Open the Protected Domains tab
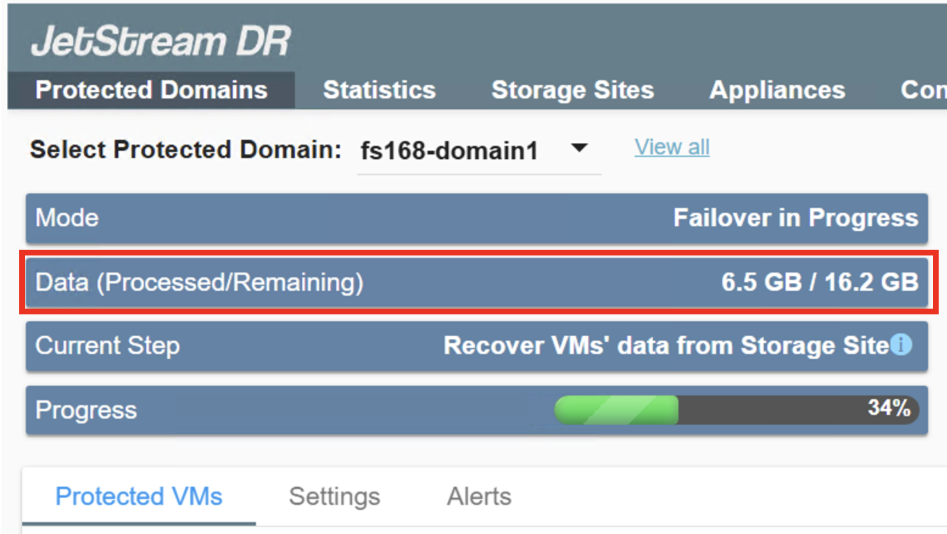Screen dimensions: 947x534 tap(151, 90)
